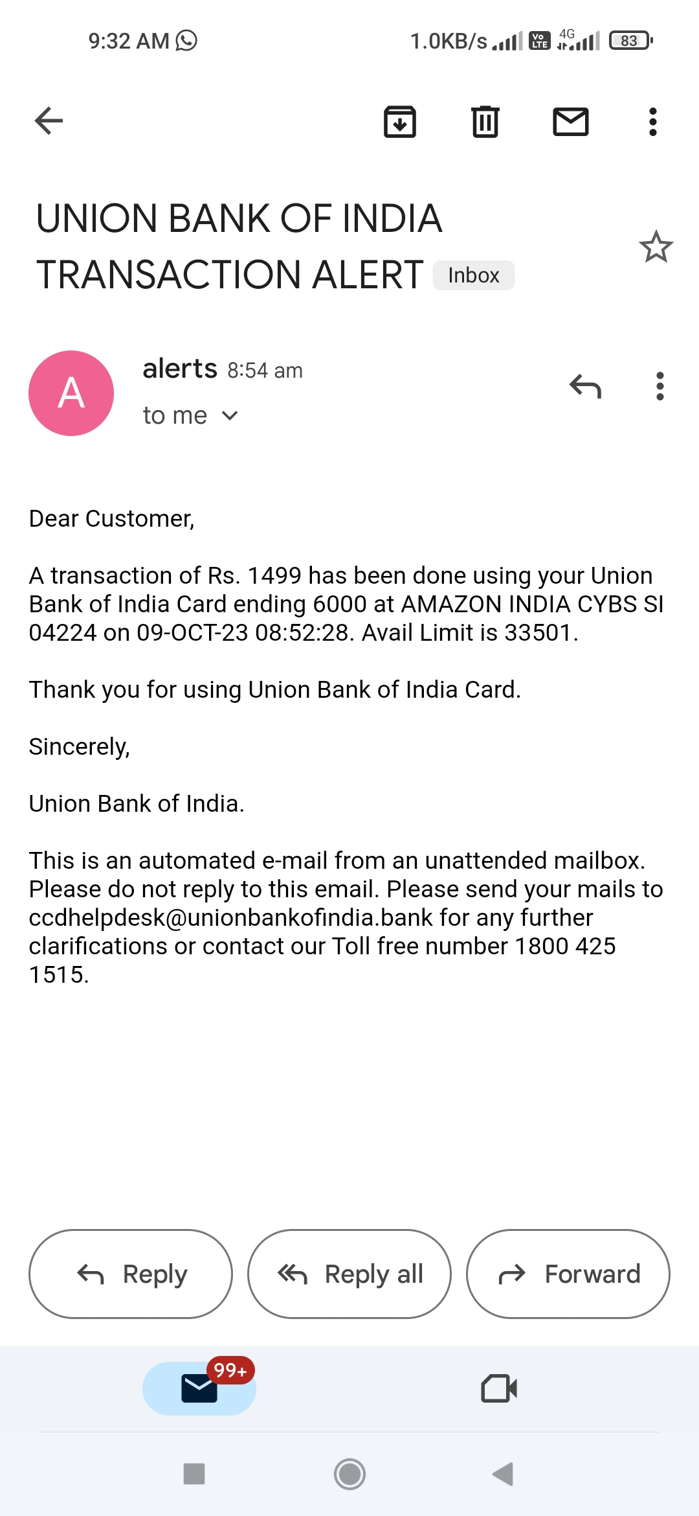Expand recipient details next to "to me"
Screen dimensions: 699x1516
pyautogui.click(x=230, y=415)
